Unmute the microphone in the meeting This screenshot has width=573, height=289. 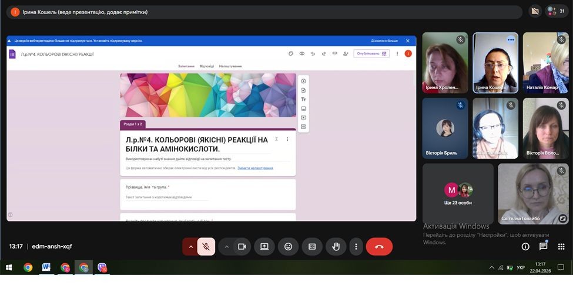point(206,247)
